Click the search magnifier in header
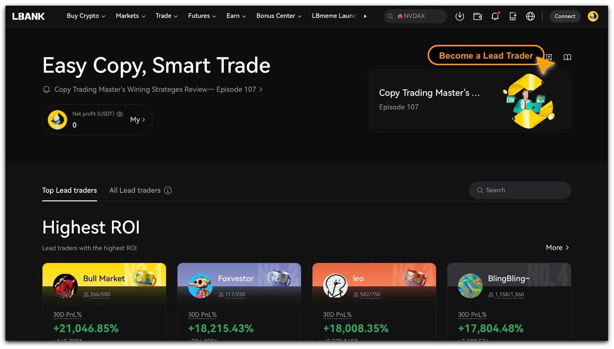Image resolution: width=614 pixels, height=349 pixels. pos(390,16)
